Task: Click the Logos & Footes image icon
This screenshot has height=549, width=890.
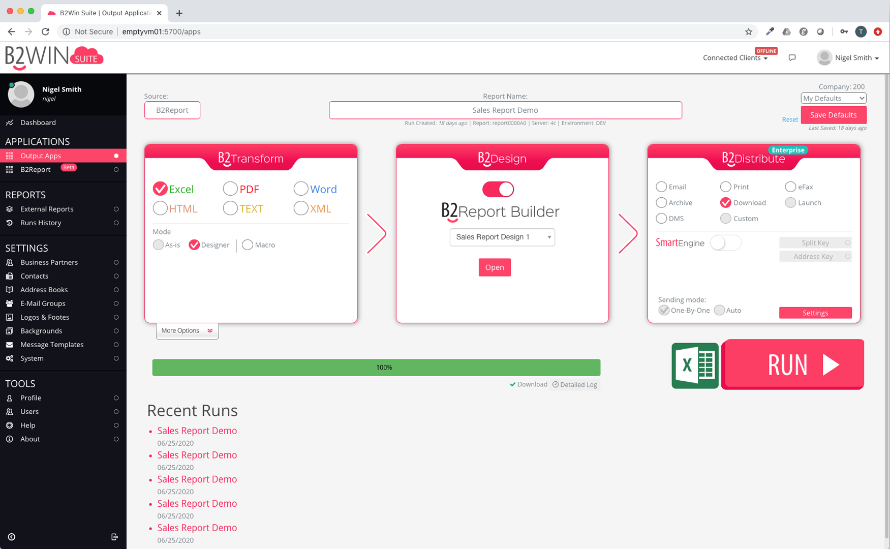Action: [x=10, y=317]
